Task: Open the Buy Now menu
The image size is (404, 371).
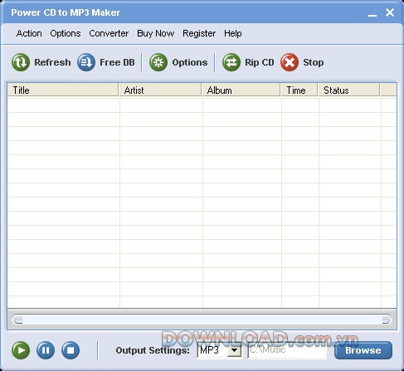Action: (156, 33)
